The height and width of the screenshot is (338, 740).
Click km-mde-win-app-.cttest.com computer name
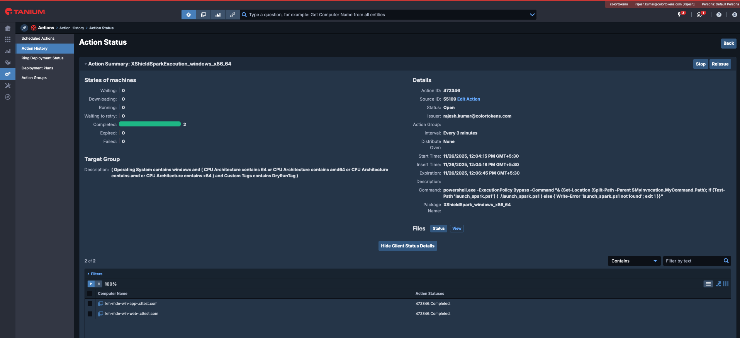tap(131, 304)
